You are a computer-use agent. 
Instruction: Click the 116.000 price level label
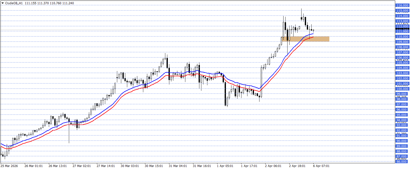(x=402, y=5)
